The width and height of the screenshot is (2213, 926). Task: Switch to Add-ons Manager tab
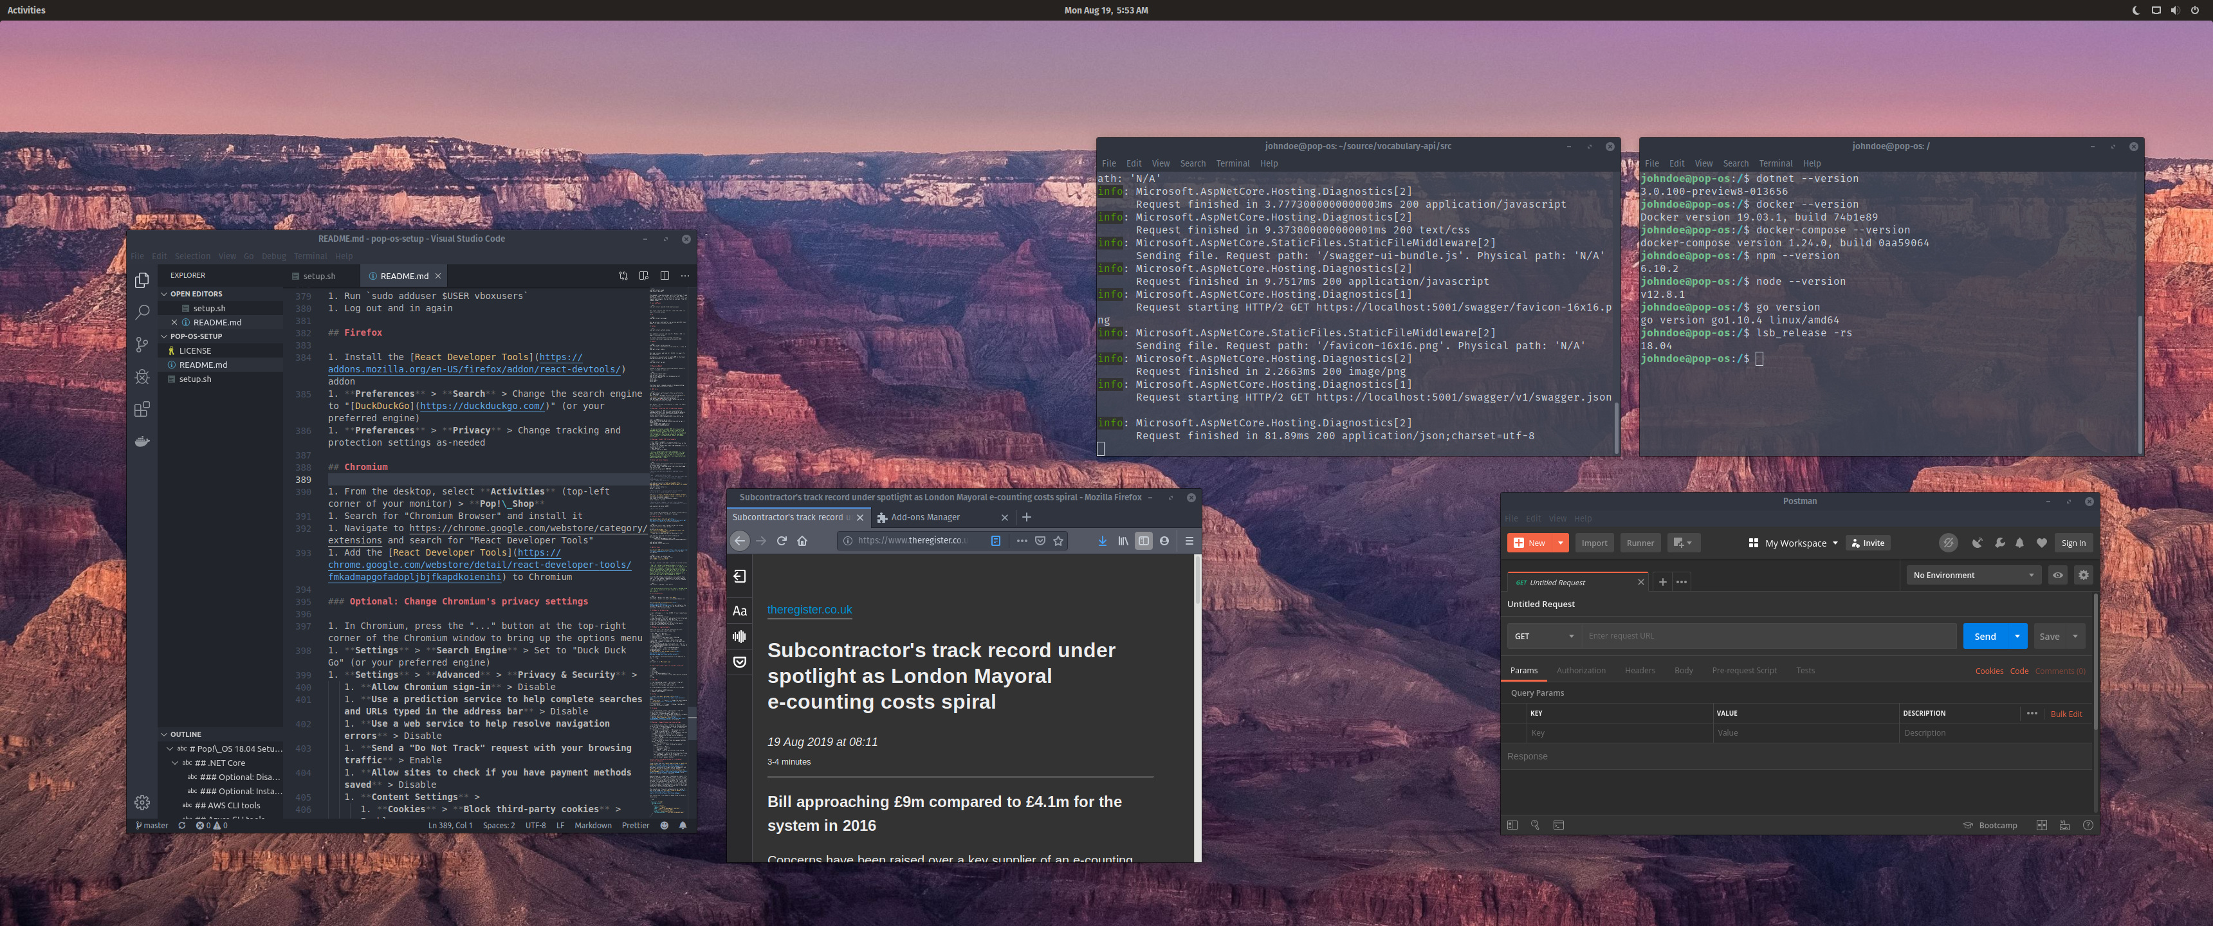[x=925, y=517]
